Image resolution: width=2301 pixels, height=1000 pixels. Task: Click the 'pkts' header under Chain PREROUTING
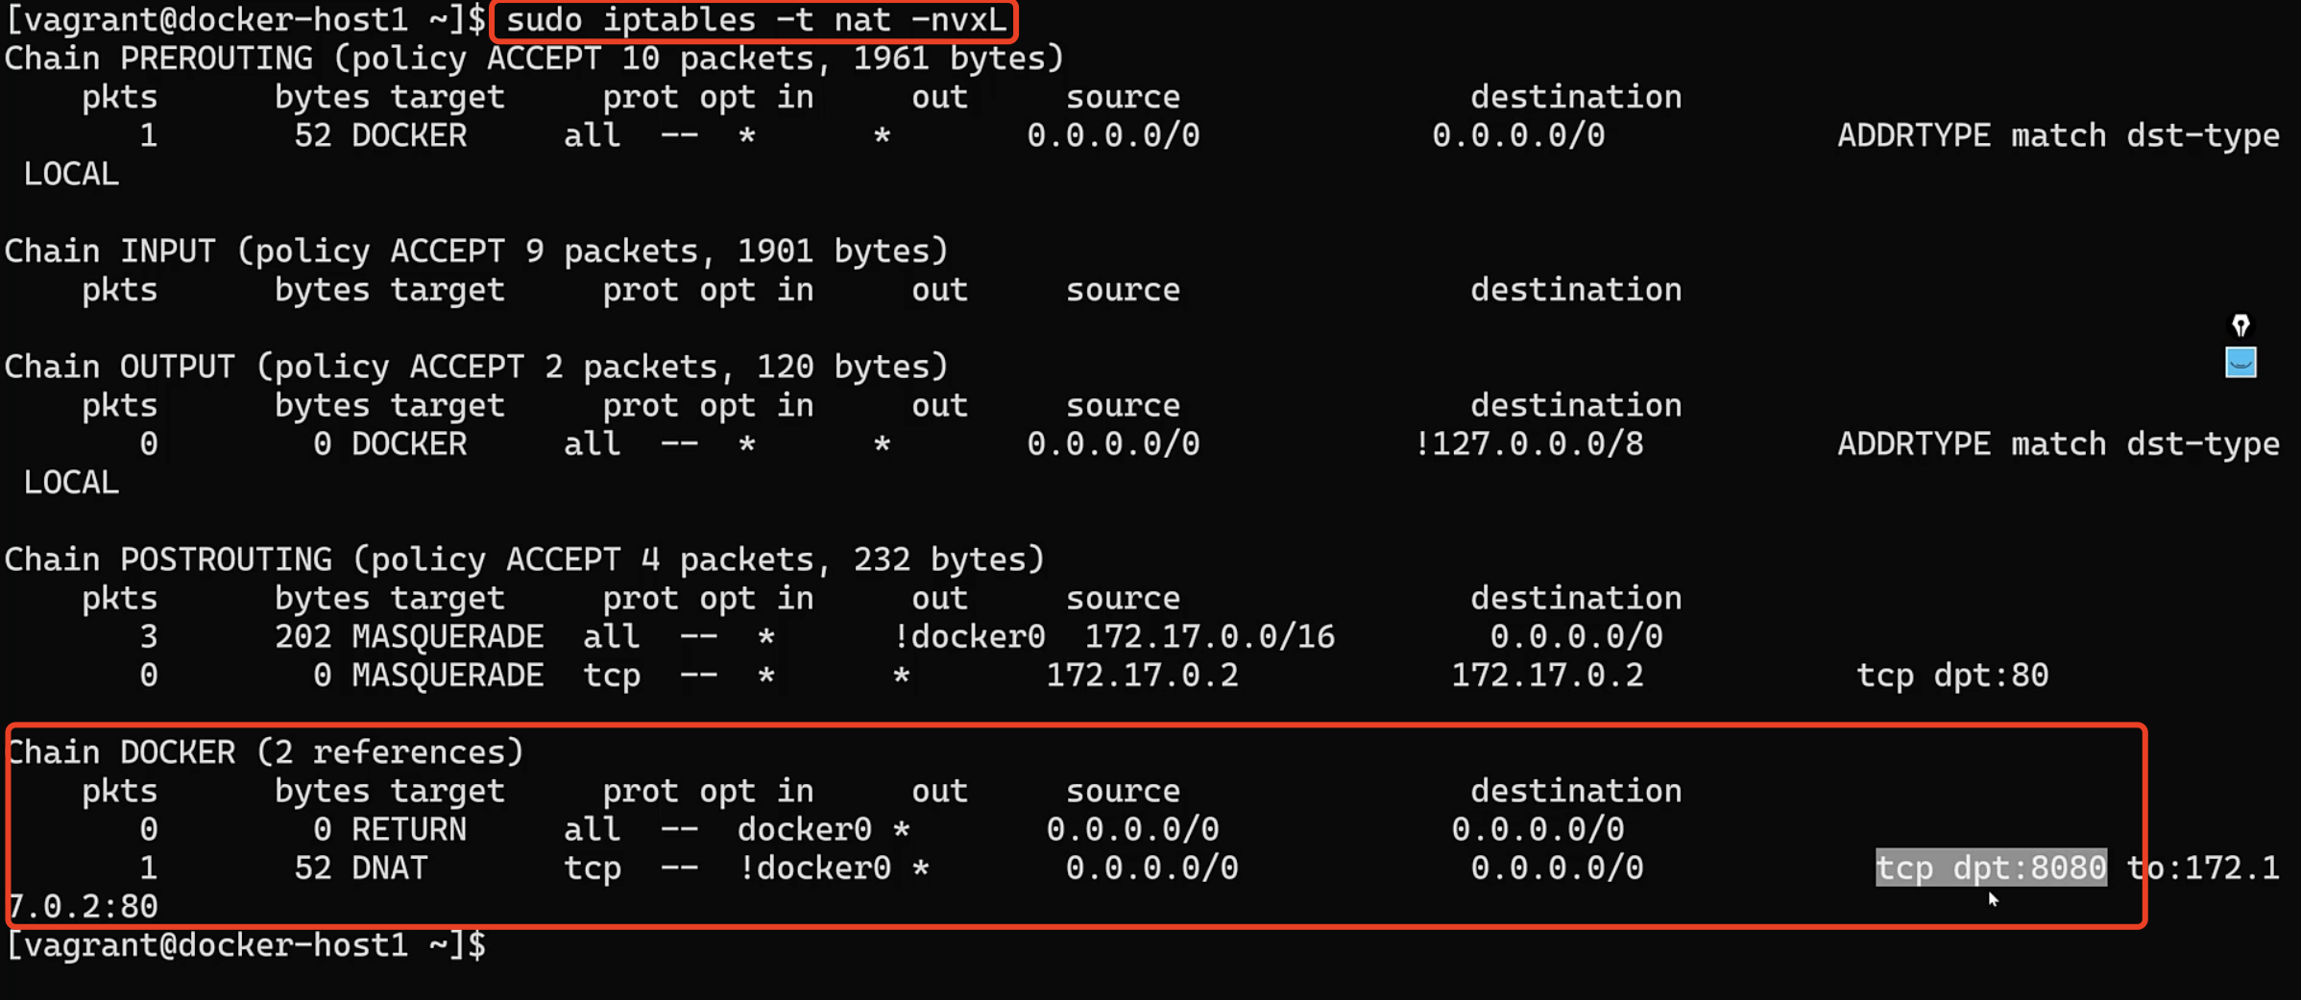[x=120, y=98]
